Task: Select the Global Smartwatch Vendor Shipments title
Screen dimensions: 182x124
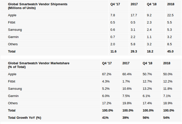Action: (38, 6)
